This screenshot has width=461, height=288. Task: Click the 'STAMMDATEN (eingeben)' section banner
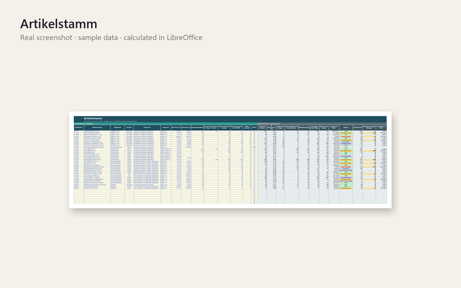(x=165, y=124)
